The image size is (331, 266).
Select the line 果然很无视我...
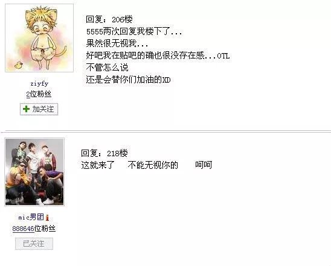point(117,43)
